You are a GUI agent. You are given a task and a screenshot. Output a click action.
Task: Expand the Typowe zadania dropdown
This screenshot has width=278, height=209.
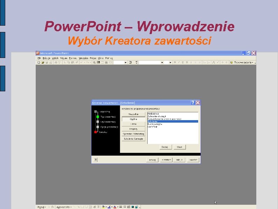coord(253,63)
